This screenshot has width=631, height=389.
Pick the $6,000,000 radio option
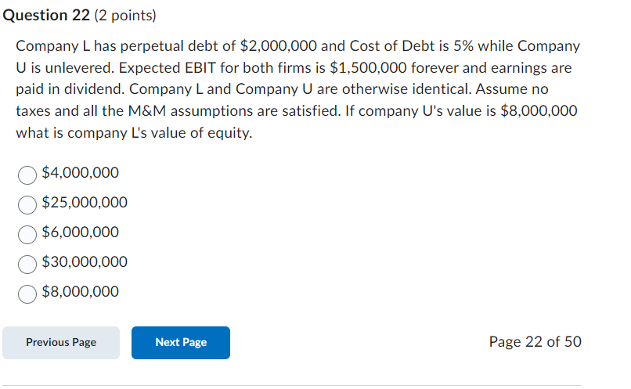coord(27,233)
